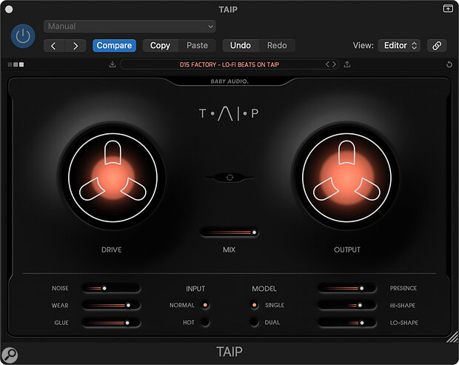Adjust the PRESENCE slider

[x=347, y=288]
